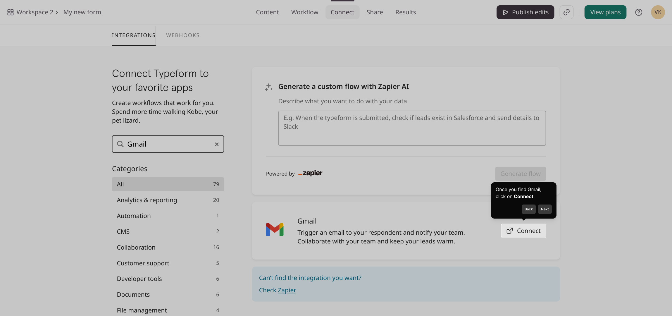The height and width of the screenshot is (316, 672).
Task: Switch to the Share tab
Action: 375,12
